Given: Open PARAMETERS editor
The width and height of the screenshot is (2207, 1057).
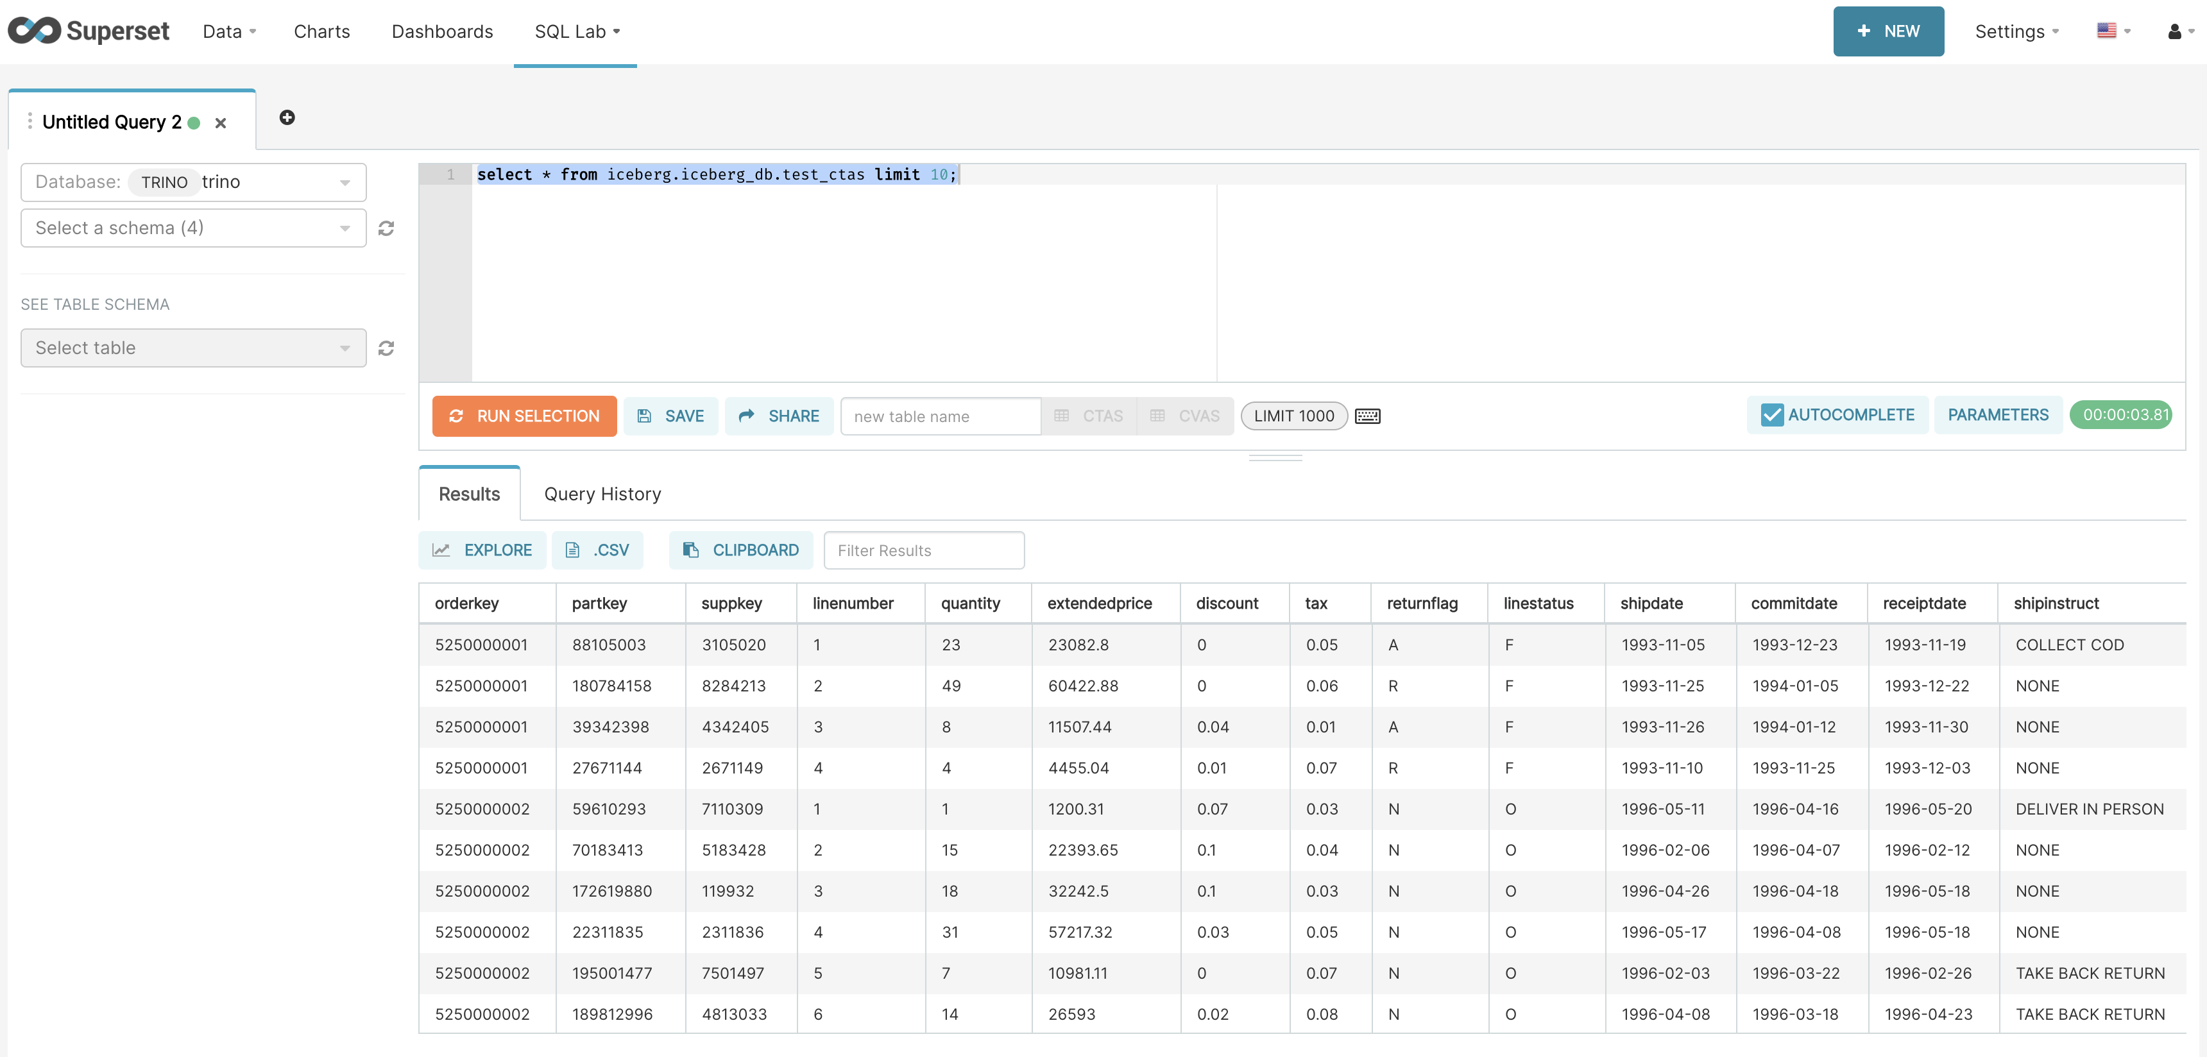Looking at the screenshot, I should click(1998, 416).
